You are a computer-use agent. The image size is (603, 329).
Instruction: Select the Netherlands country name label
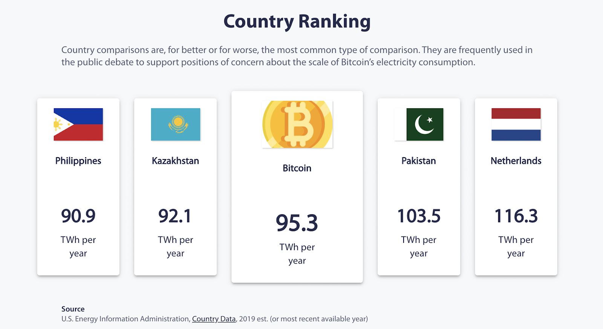point(516,161)
